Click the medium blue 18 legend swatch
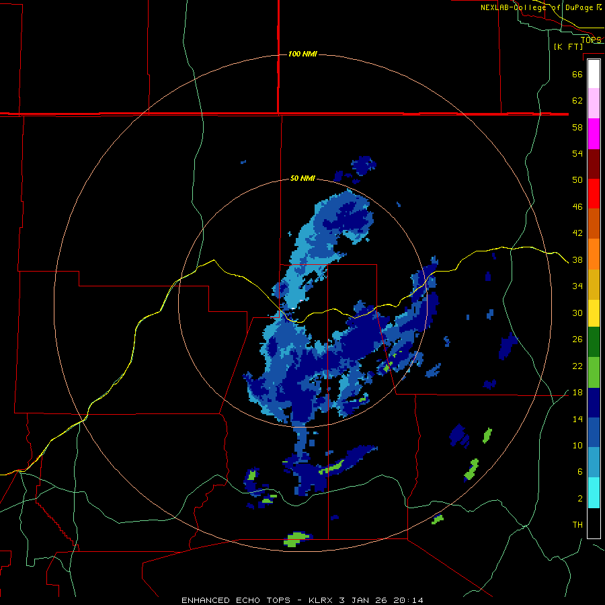The image size is (605, 605). point(594,432)
